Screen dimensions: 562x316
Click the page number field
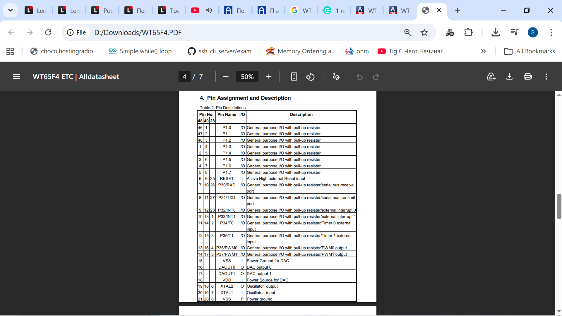point(184,77)
